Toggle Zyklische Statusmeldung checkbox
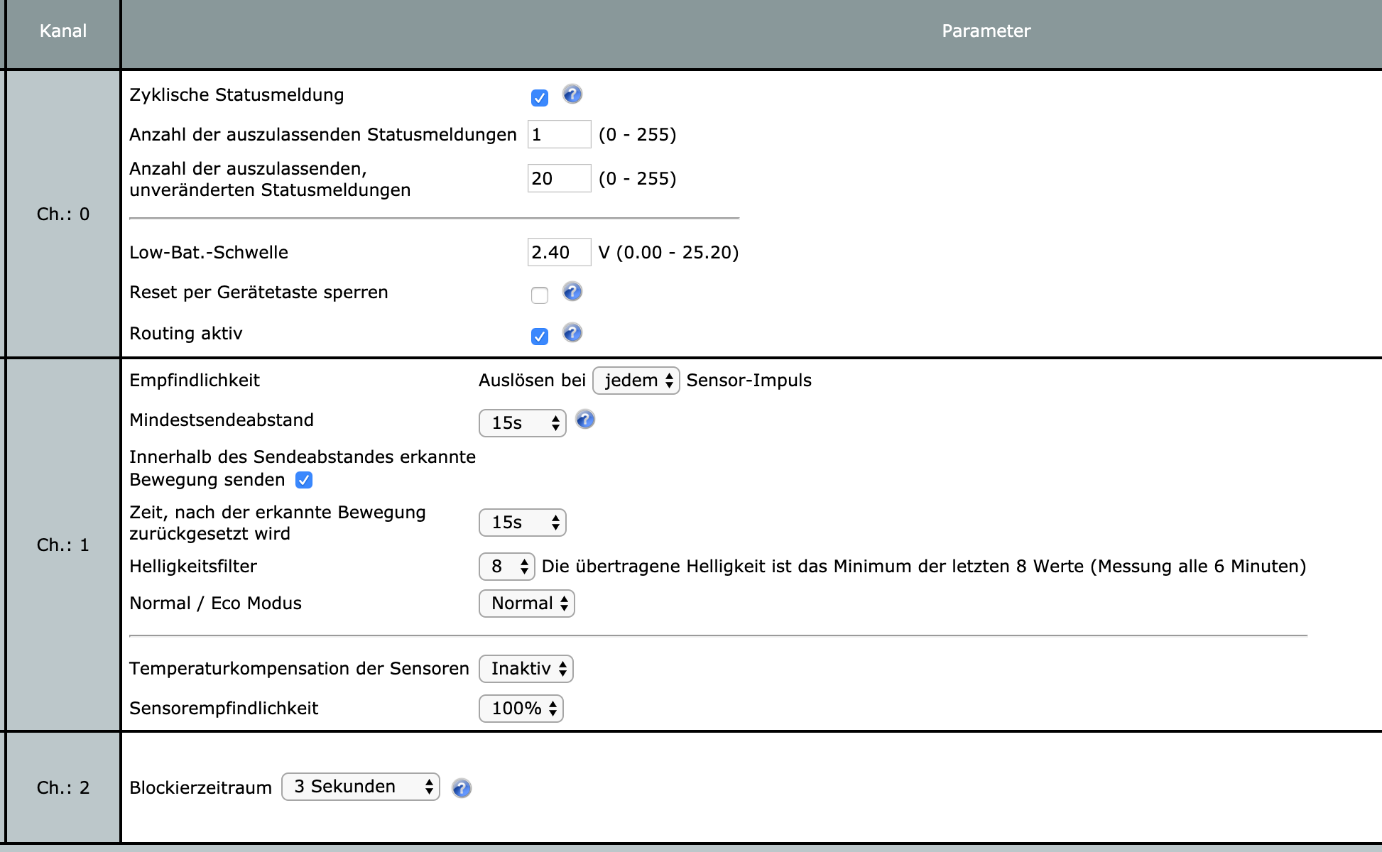 point(540,98)
